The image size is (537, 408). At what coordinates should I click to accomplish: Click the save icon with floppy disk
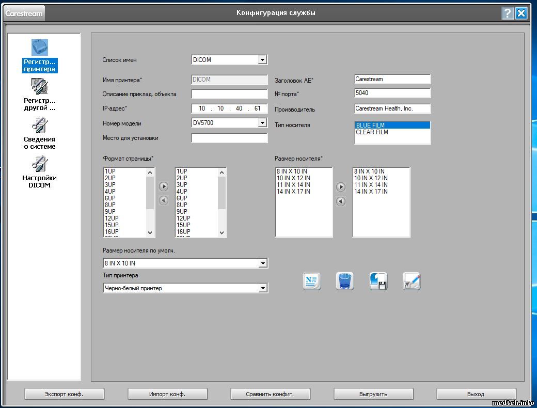pyautogui.click(x=378, y=281)
